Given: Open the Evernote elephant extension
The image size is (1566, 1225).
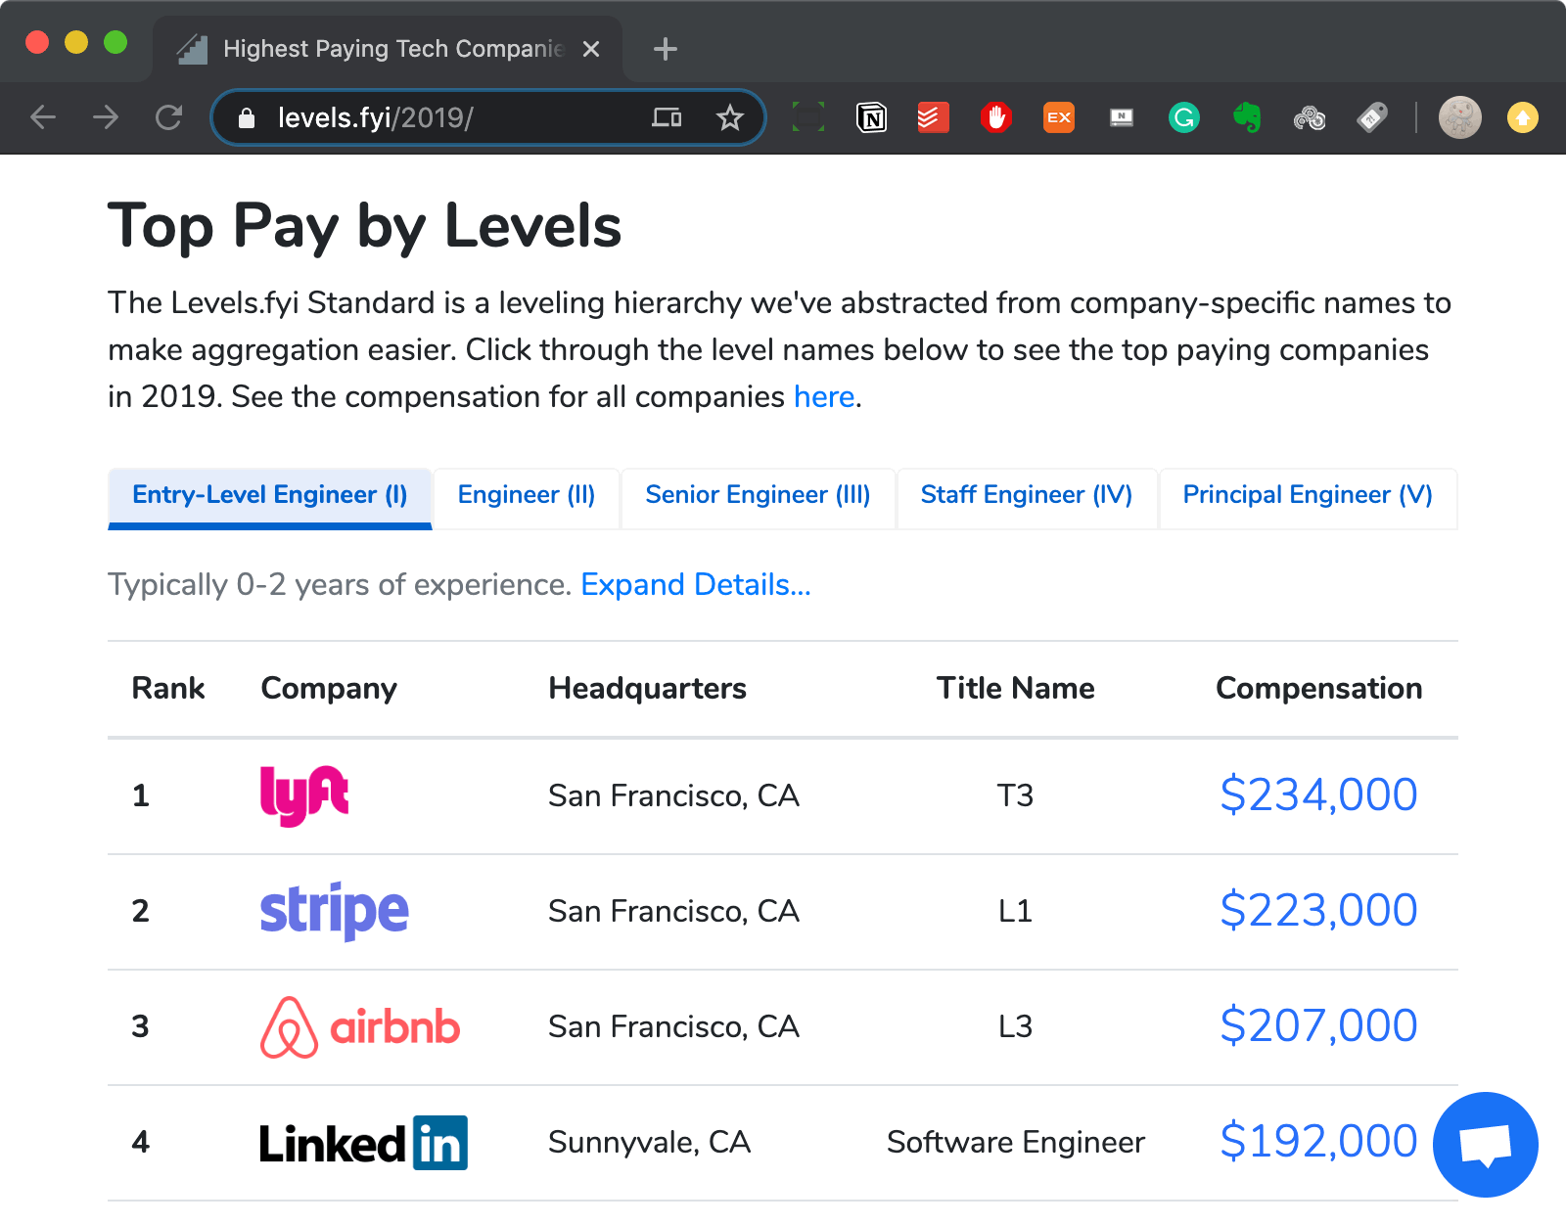Looking at the screenshot, I should [1247, 117].
